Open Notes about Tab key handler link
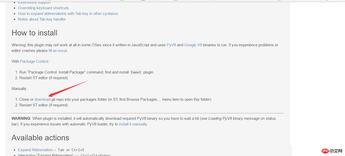This screenshot has height=156, width=345. tap(42, 19)
